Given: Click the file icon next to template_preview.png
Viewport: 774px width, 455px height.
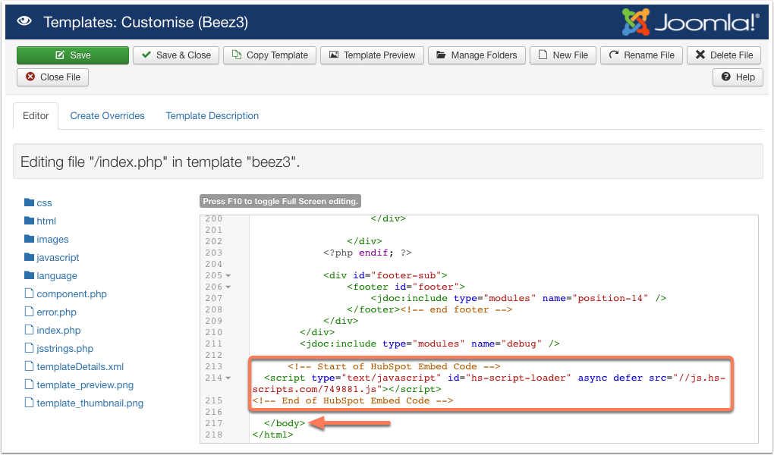Looking at the screenshot, I should click(x=29, y=385).
